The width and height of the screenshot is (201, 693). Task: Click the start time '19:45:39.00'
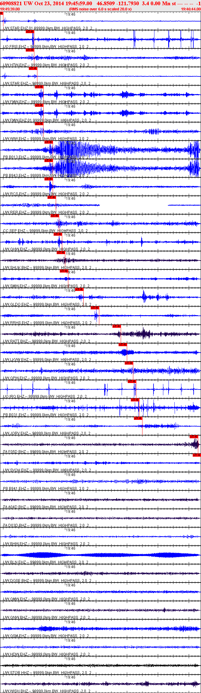coord(10,9)
